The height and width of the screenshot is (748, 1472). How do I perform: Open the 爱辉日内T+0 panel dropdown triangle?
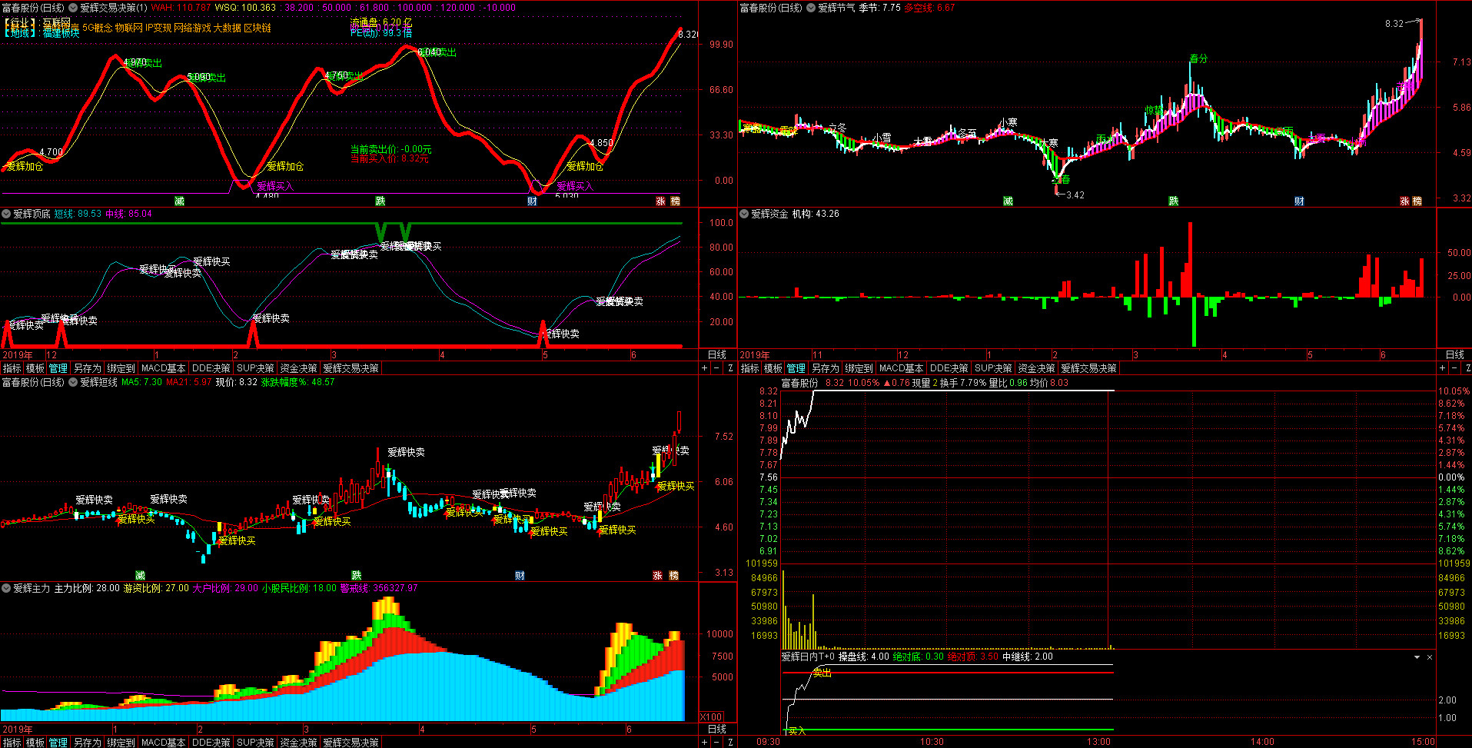click(1417, 657)
